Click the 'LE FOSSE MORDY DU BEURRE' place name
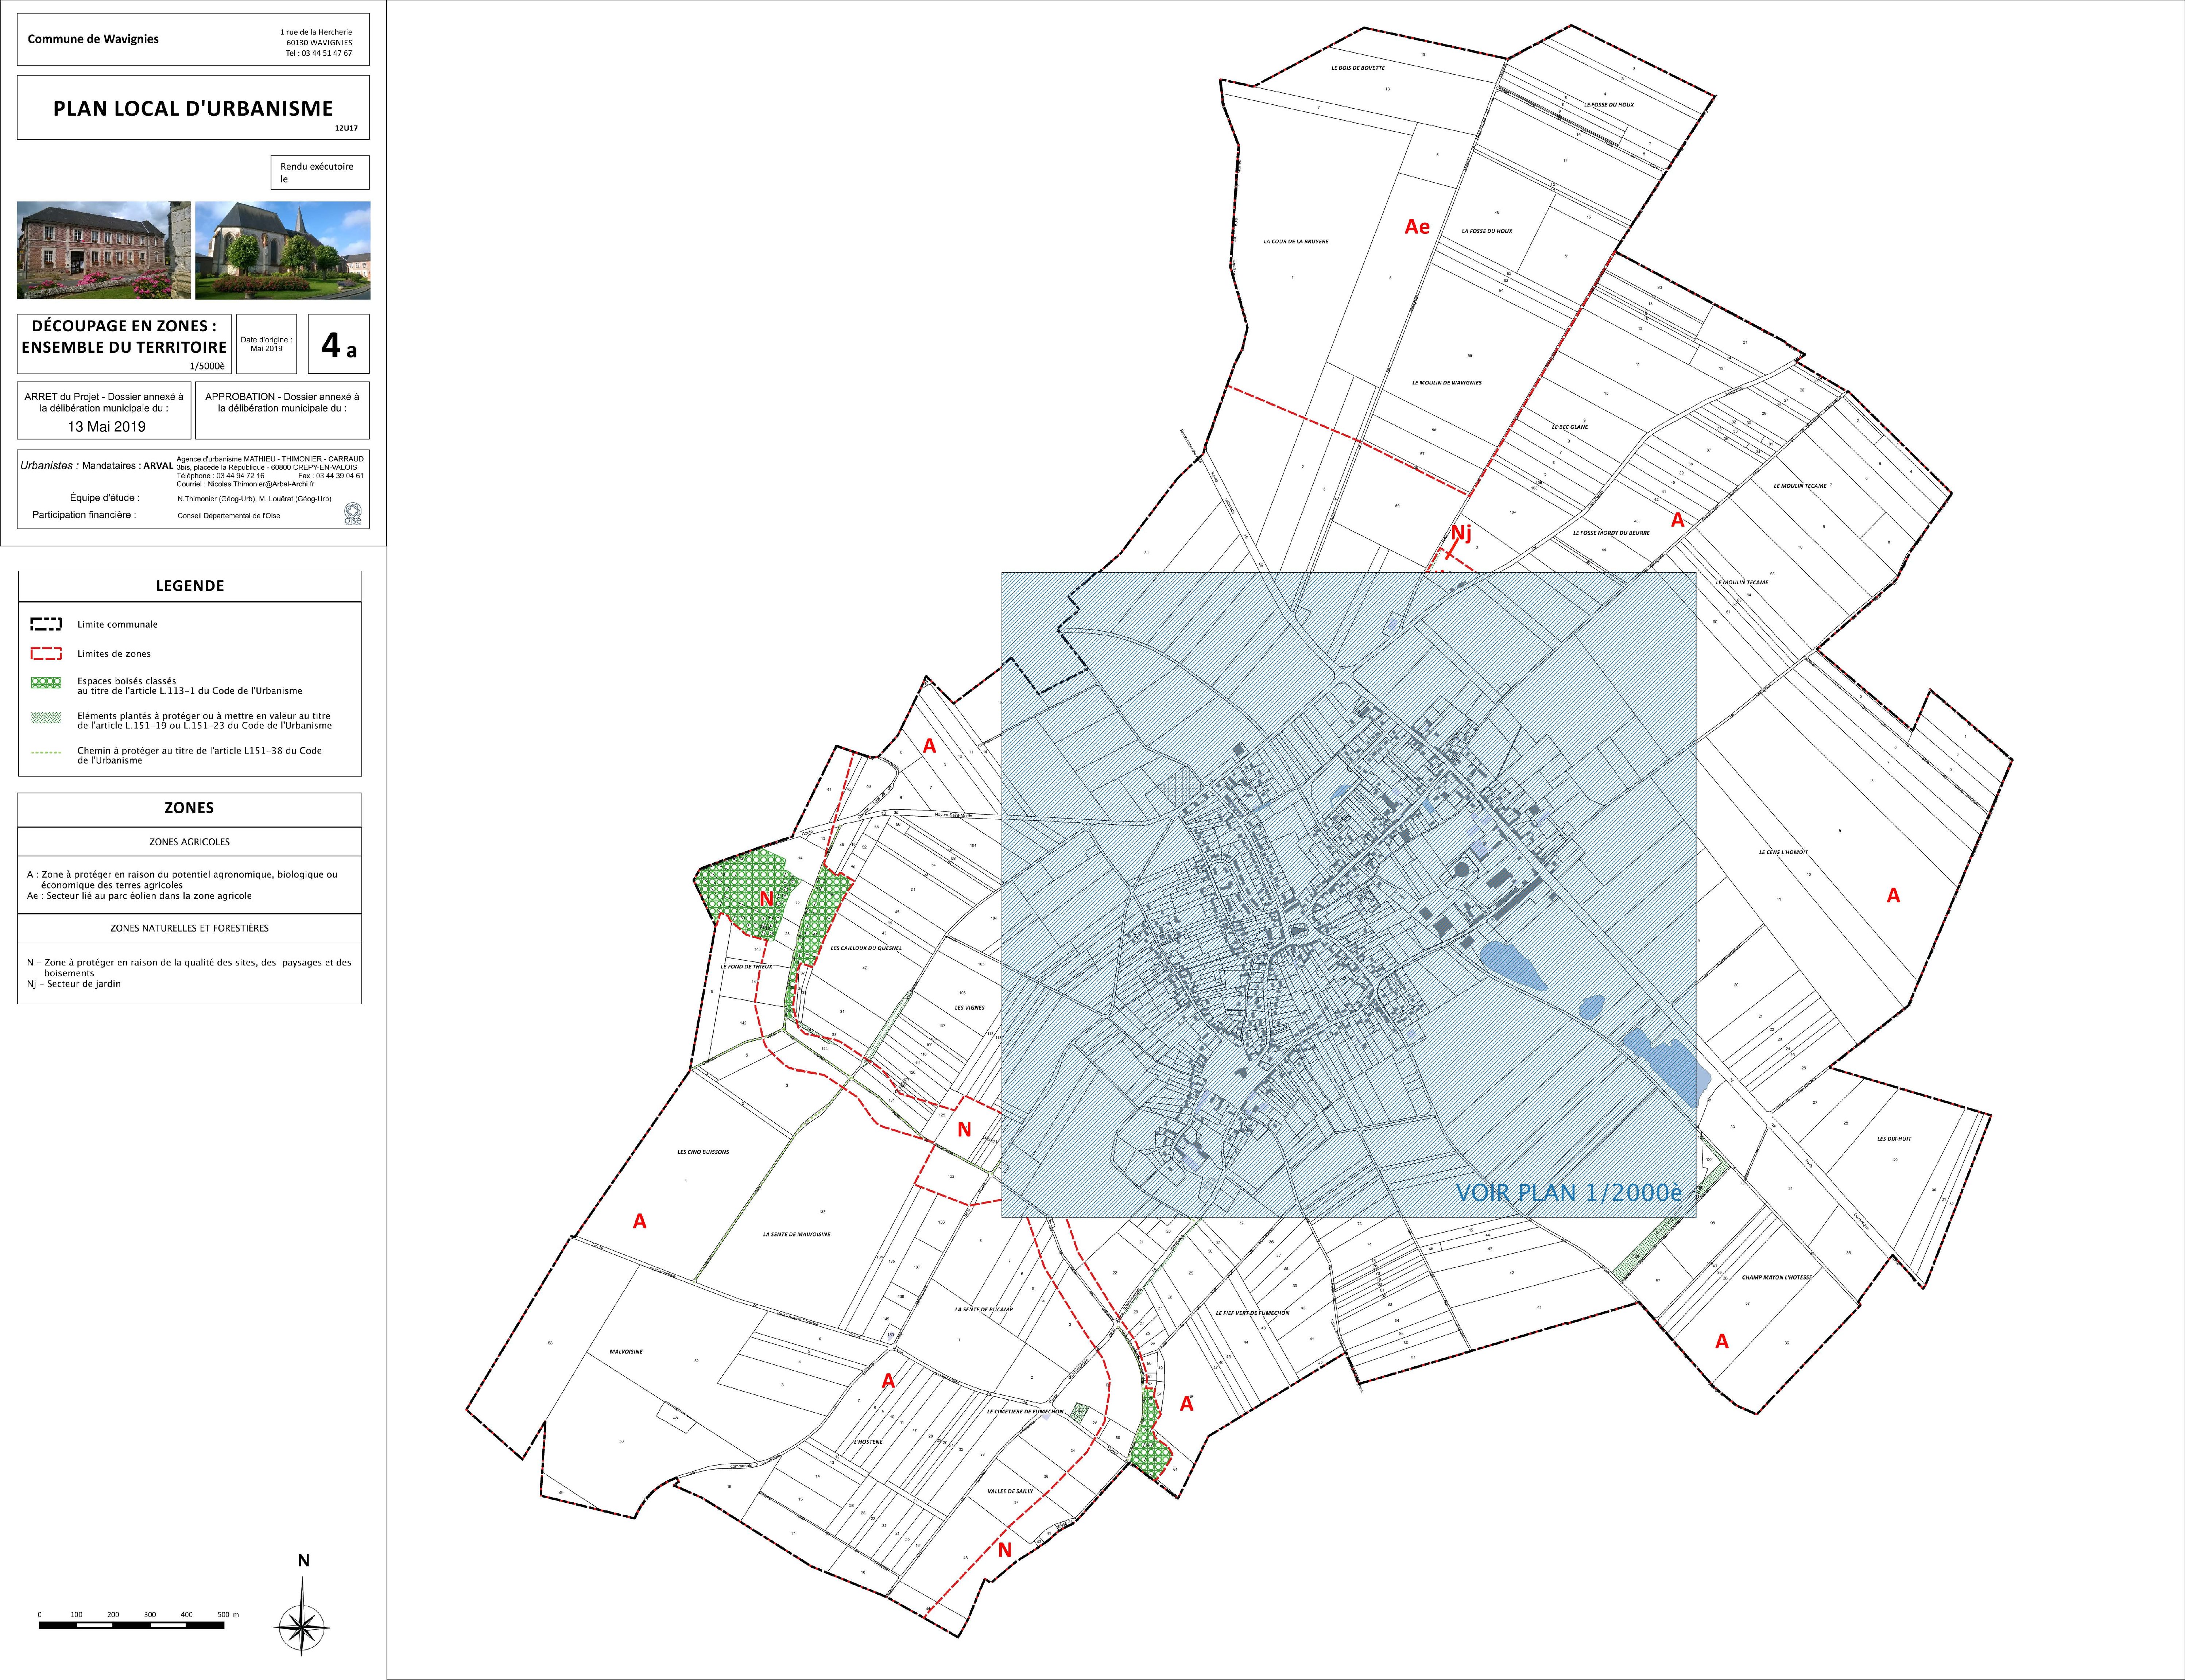This screenshot has width=2185, height=1680. click(x=1611, y=532)
